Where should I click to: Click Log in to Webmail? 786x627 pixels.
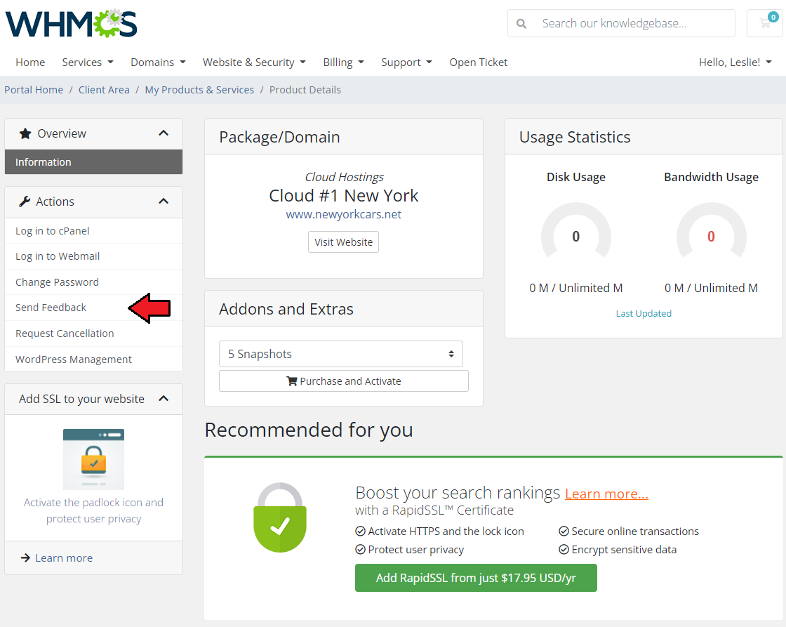click(94, 256)
